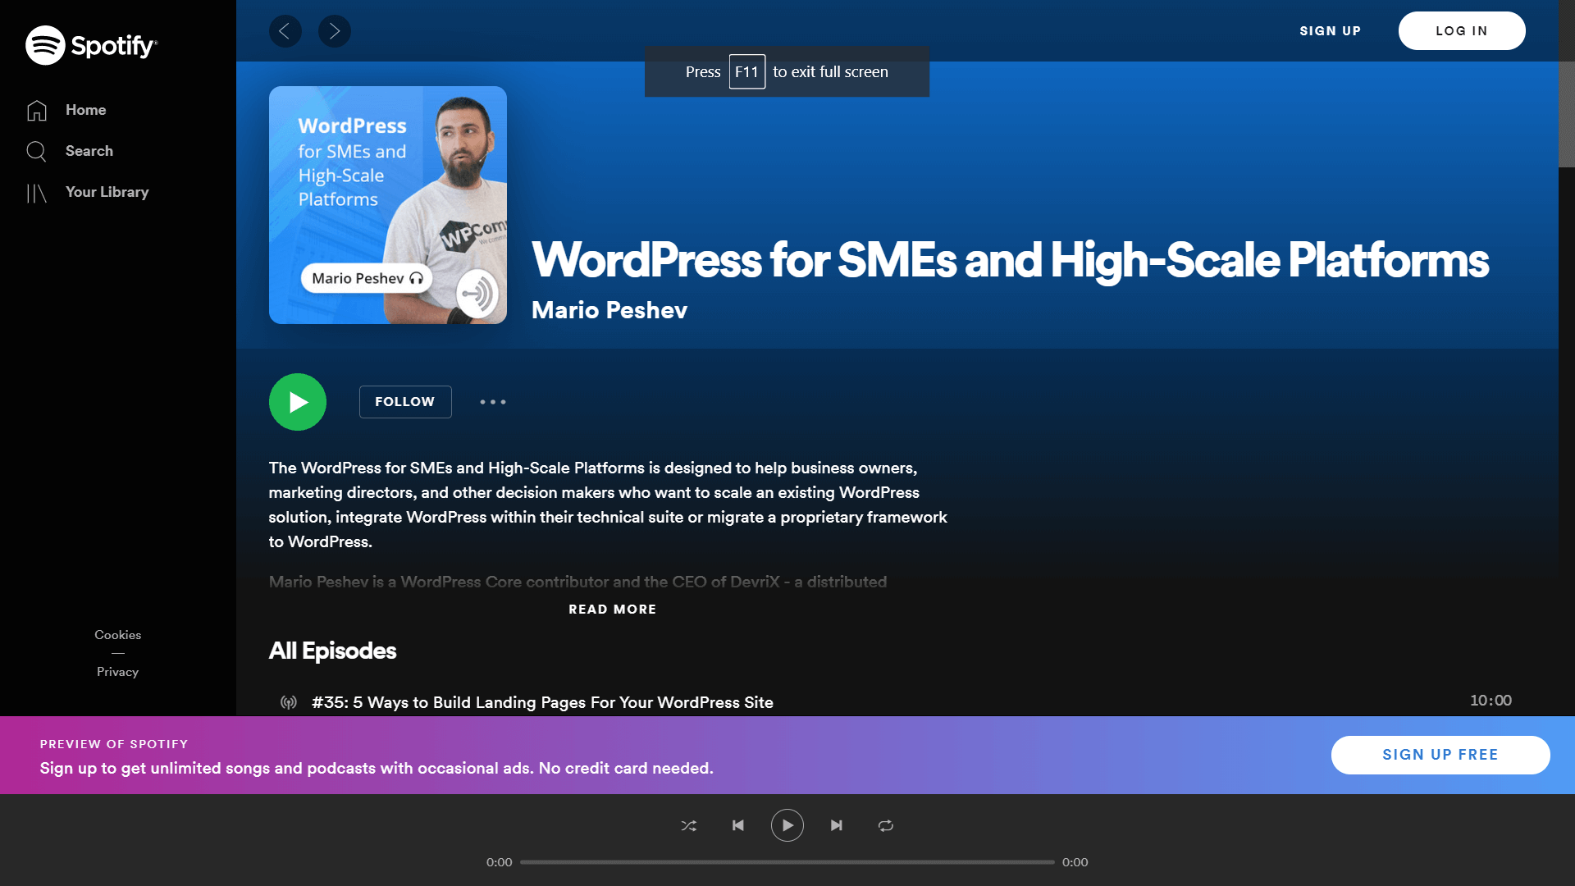Go forward with the right arrow button
The height and width of the screenshot is (886, 1575).
click(334, 31)
